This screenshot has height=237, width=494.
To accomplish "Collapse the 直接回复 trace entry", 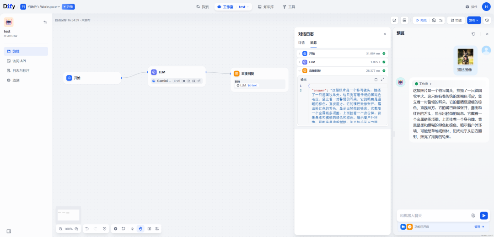I will tap(299, 70).
